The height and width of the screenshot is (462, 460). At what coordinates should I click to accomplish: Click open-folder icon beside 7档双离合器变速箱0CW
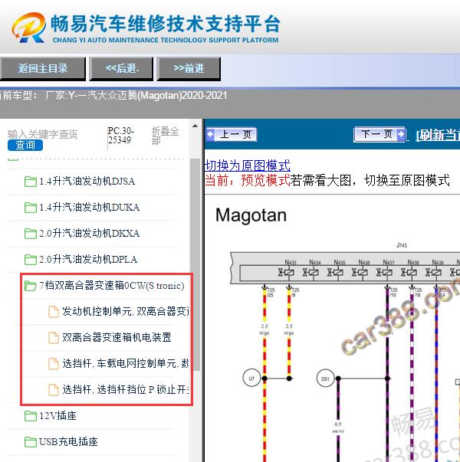[x=31, y=286]
